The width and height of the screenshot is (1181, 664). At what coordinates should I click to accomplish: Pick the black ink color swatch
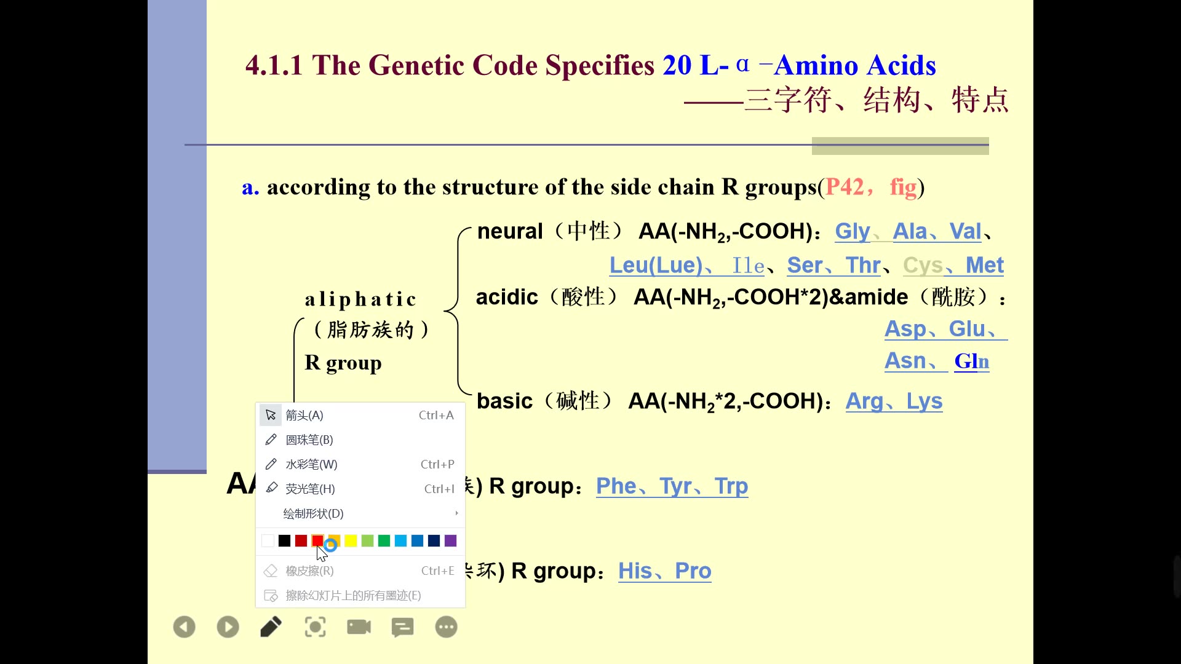click(x=284, y=540)
